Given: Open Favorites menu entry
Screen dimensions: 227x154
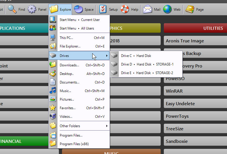Looking at the screenshot, I should (x=79, y=108).
